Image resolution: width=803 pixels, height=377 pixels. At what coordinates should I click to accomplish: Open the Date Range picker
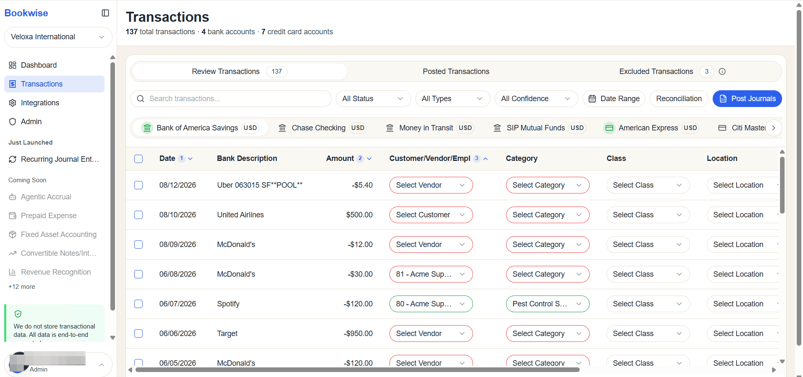[614, 99]
